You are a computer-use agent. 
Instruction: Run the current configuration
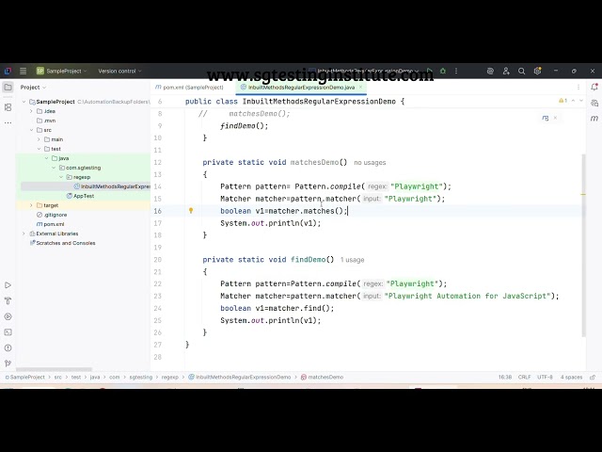(430, 71)
